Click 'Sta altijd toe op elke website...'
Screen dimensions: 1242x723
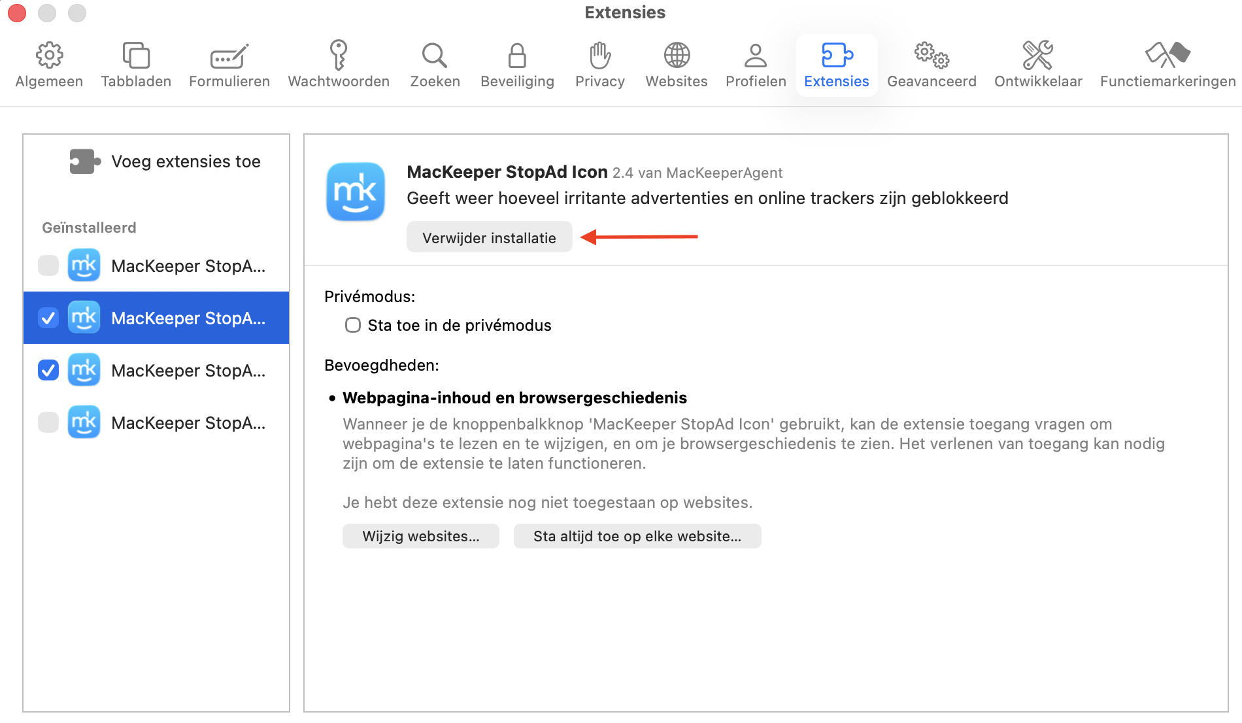coord(637,535)
